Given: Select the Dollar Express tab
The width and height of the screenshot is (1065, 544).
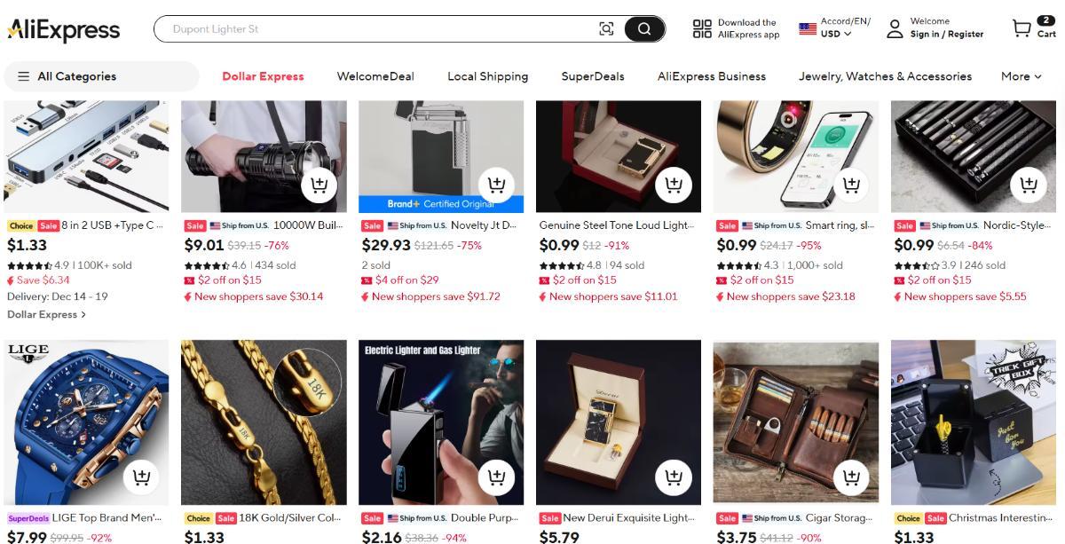Looking at the screenshot, I should [x=263, y=76].
